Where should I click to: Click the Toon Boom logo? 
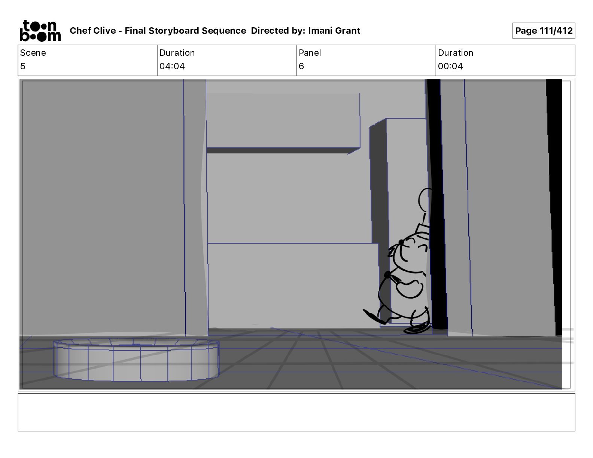(x=40, y=31)
